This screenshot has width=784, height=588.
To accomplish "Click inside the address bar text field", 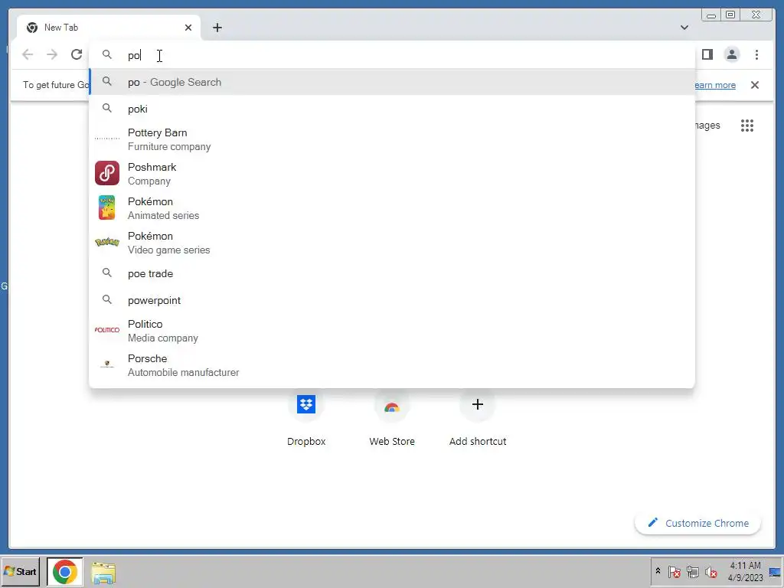I will click(x=392, y=55).
